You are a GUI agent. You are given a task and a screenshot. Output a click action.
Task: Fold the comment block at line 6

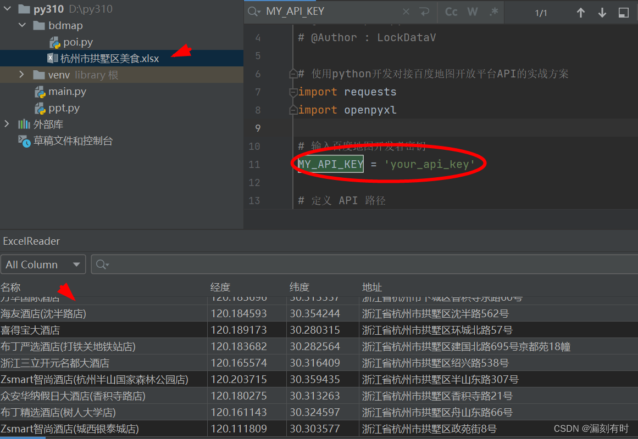293,74
